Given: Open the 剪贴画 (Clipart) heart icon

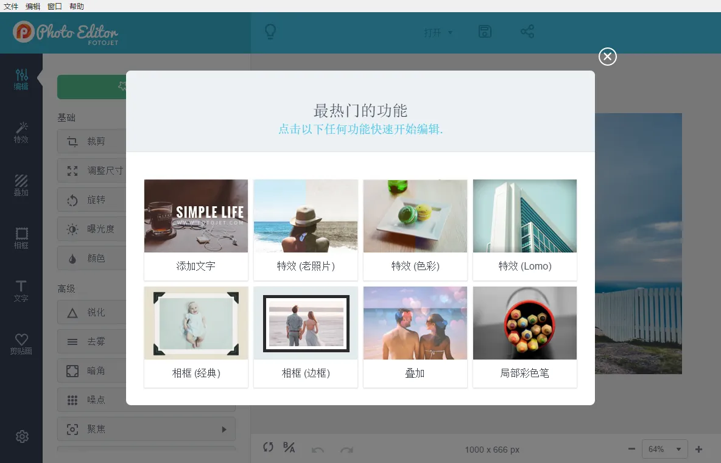Looking at the screenshot, I should tap(21, 344).
